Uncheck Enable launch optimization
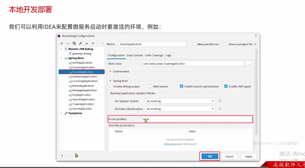 181,86
